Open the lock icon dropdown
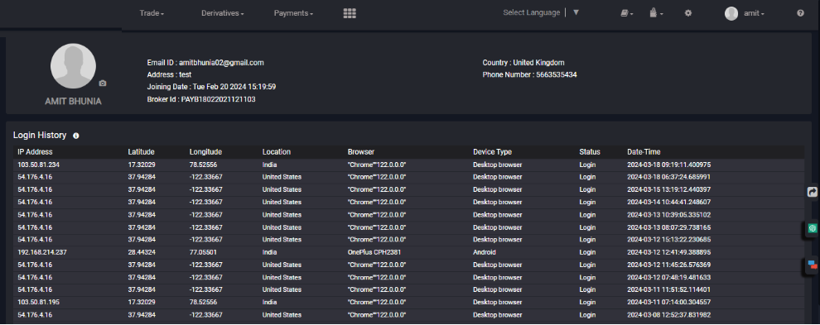 click(x=656, y=13)
